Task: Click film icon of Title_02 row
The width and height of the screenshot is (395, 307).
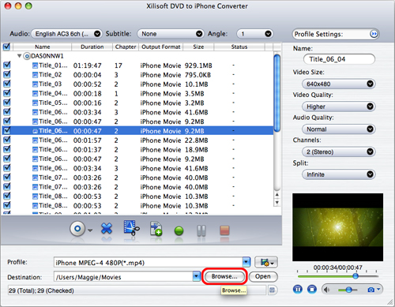Action: click(35, 75)
